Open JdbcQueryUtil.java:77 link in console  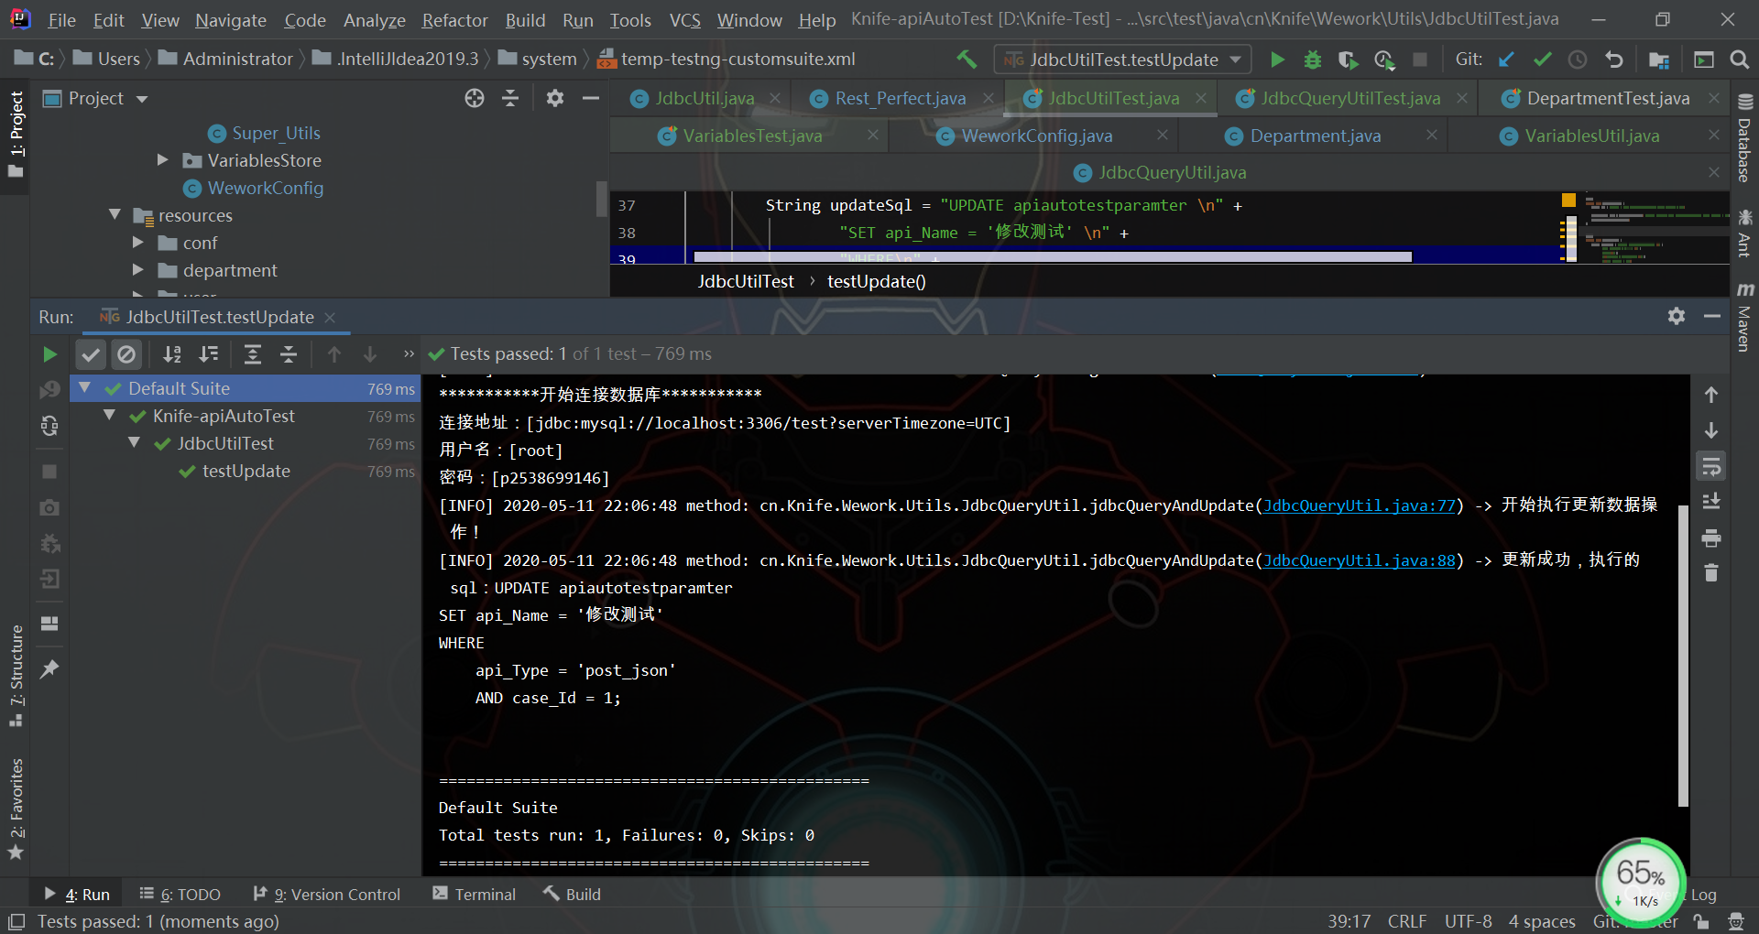coord(1359,505)
